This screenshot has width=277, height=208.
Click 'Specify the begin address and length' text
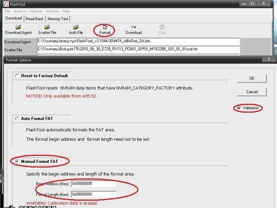[x=80, y=174]
